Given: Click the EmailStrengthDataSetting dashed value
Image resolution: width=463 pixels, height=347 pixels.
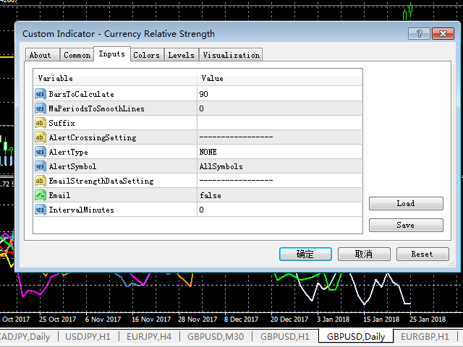Looking at the screenshot, I should click(x=236, y=180).
